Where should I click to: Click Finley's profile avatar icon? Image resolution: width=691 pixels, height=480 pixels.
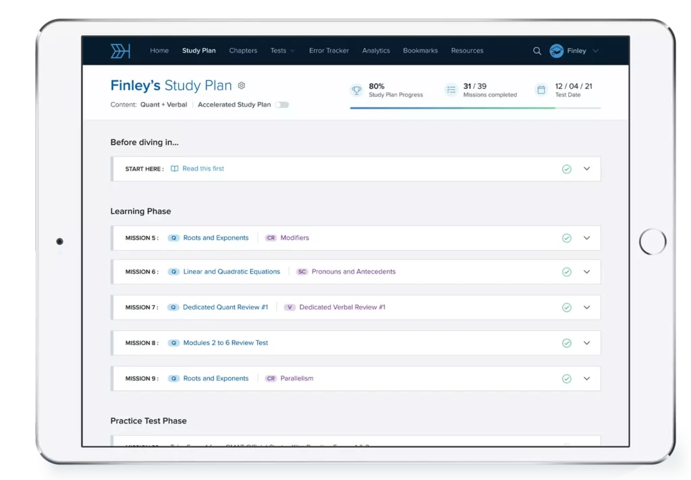[x=556, y=51]
